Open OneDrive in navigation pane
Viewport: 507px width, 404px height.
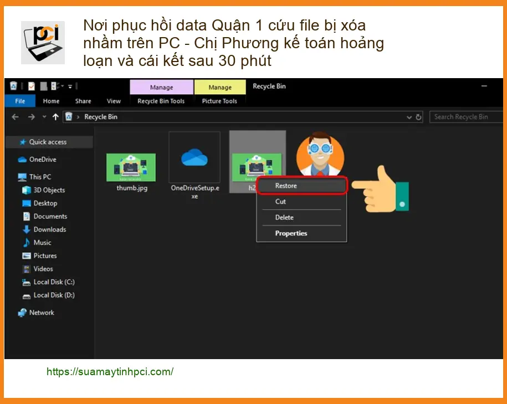click(x=43, y=160)
